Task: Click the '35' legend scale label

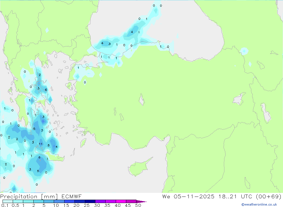Action: pos(107,205)
